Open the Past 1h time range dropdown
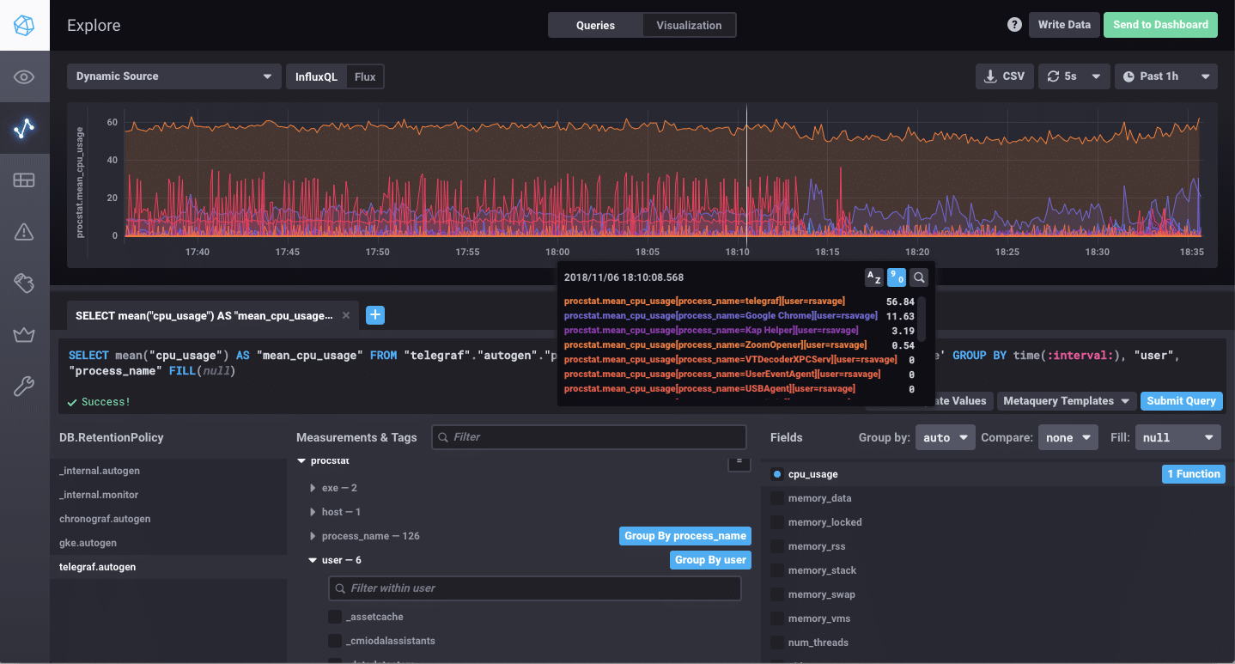Image resolution: width=1235 pixels, height=664 pixels. (1165, 76)
